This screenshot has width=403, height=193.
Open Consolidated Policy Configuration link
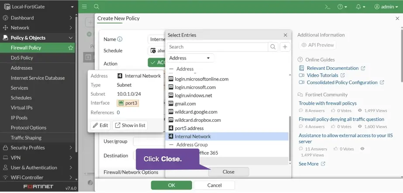[341, 83]
